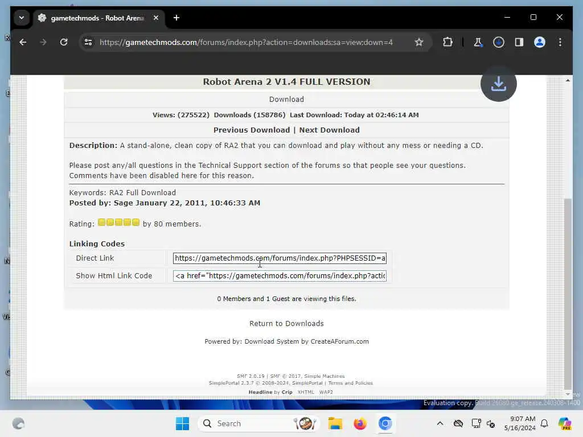Screen dimensions: 583x437
Task: Click the taskbar Search box
Action: (x=259, y=423)
